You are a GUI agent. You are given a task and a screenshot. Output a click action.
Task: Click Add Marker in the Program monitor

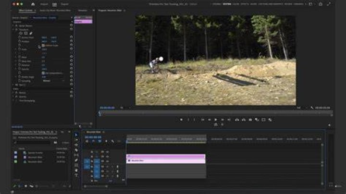coord(181,120)
